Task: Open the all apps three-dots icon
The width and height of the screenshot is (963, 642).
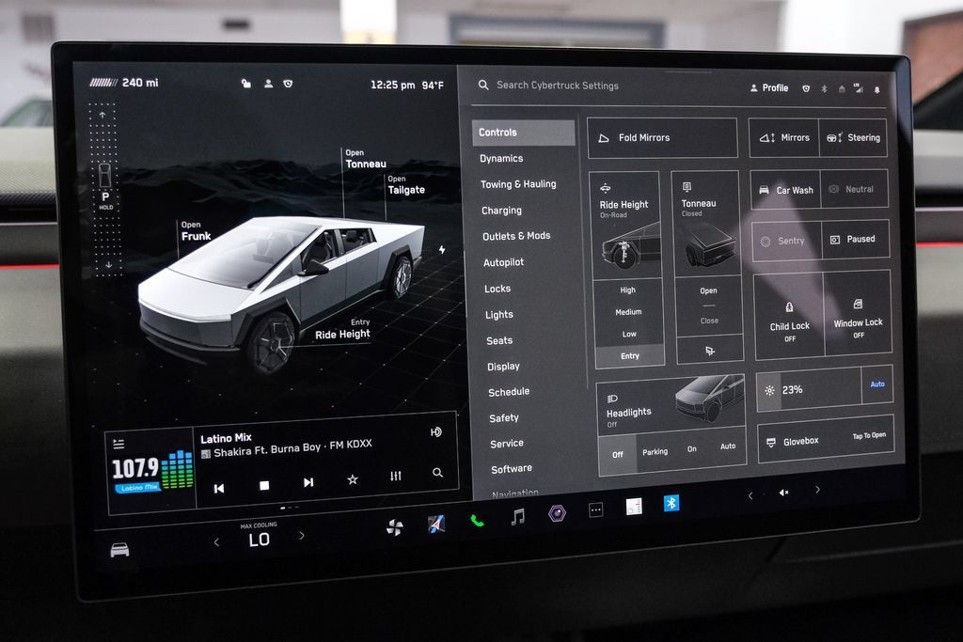Action: (595, 510)
